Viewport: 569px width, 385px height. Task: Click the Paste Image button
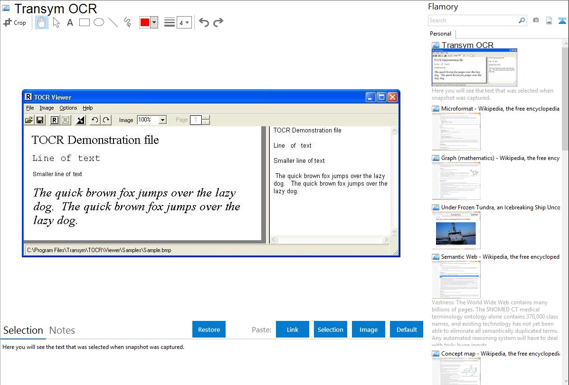click(x=368, y=329)
